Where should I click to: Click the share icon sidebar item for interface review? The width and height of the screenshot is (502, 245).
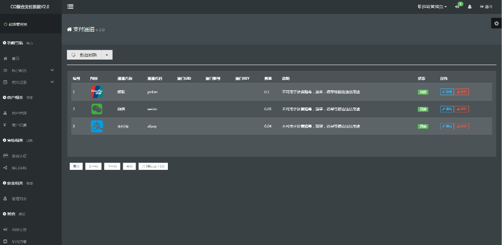[x=5, y=168]
